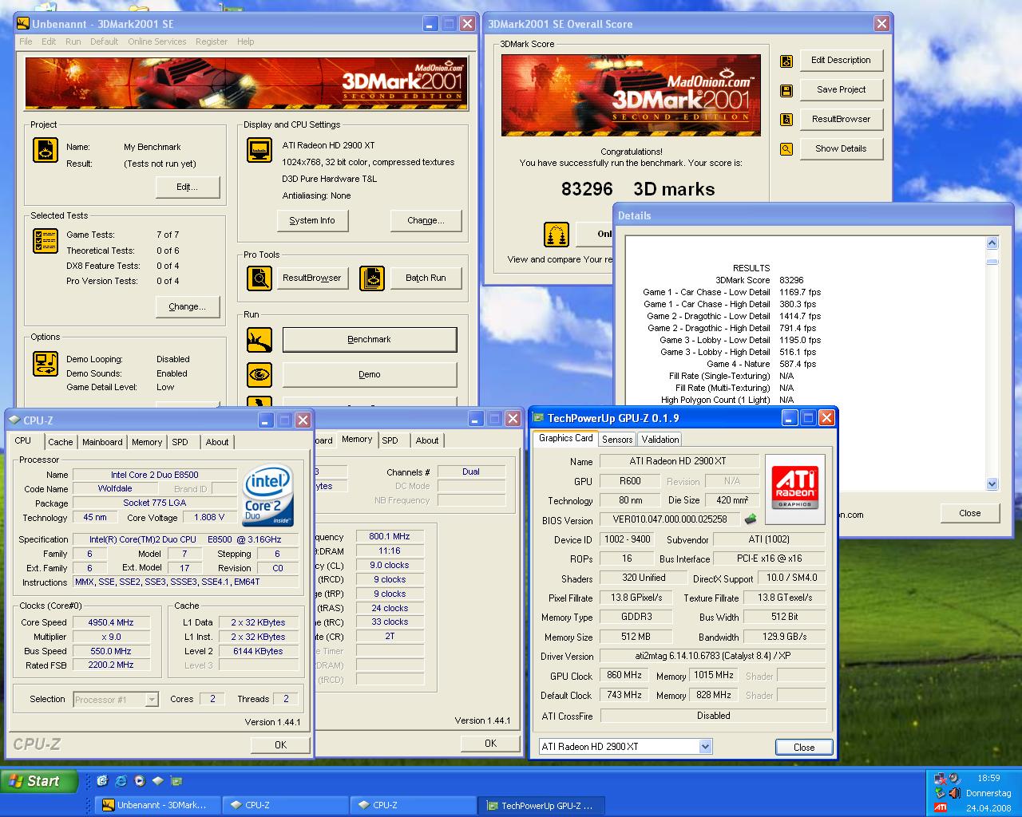Open GPU-Z graphics card selection dropdown

705,747
